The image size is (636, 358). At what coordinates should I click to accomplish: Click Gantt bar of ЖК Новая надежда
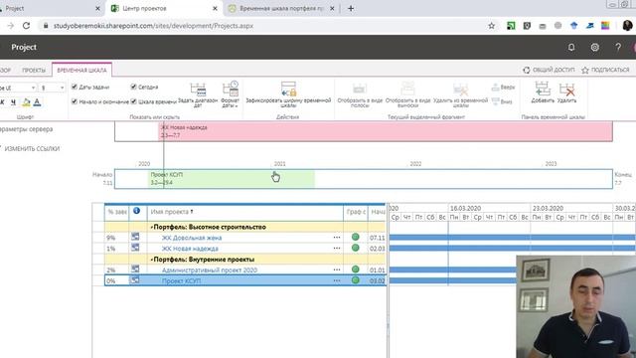(x=512, y=248)
